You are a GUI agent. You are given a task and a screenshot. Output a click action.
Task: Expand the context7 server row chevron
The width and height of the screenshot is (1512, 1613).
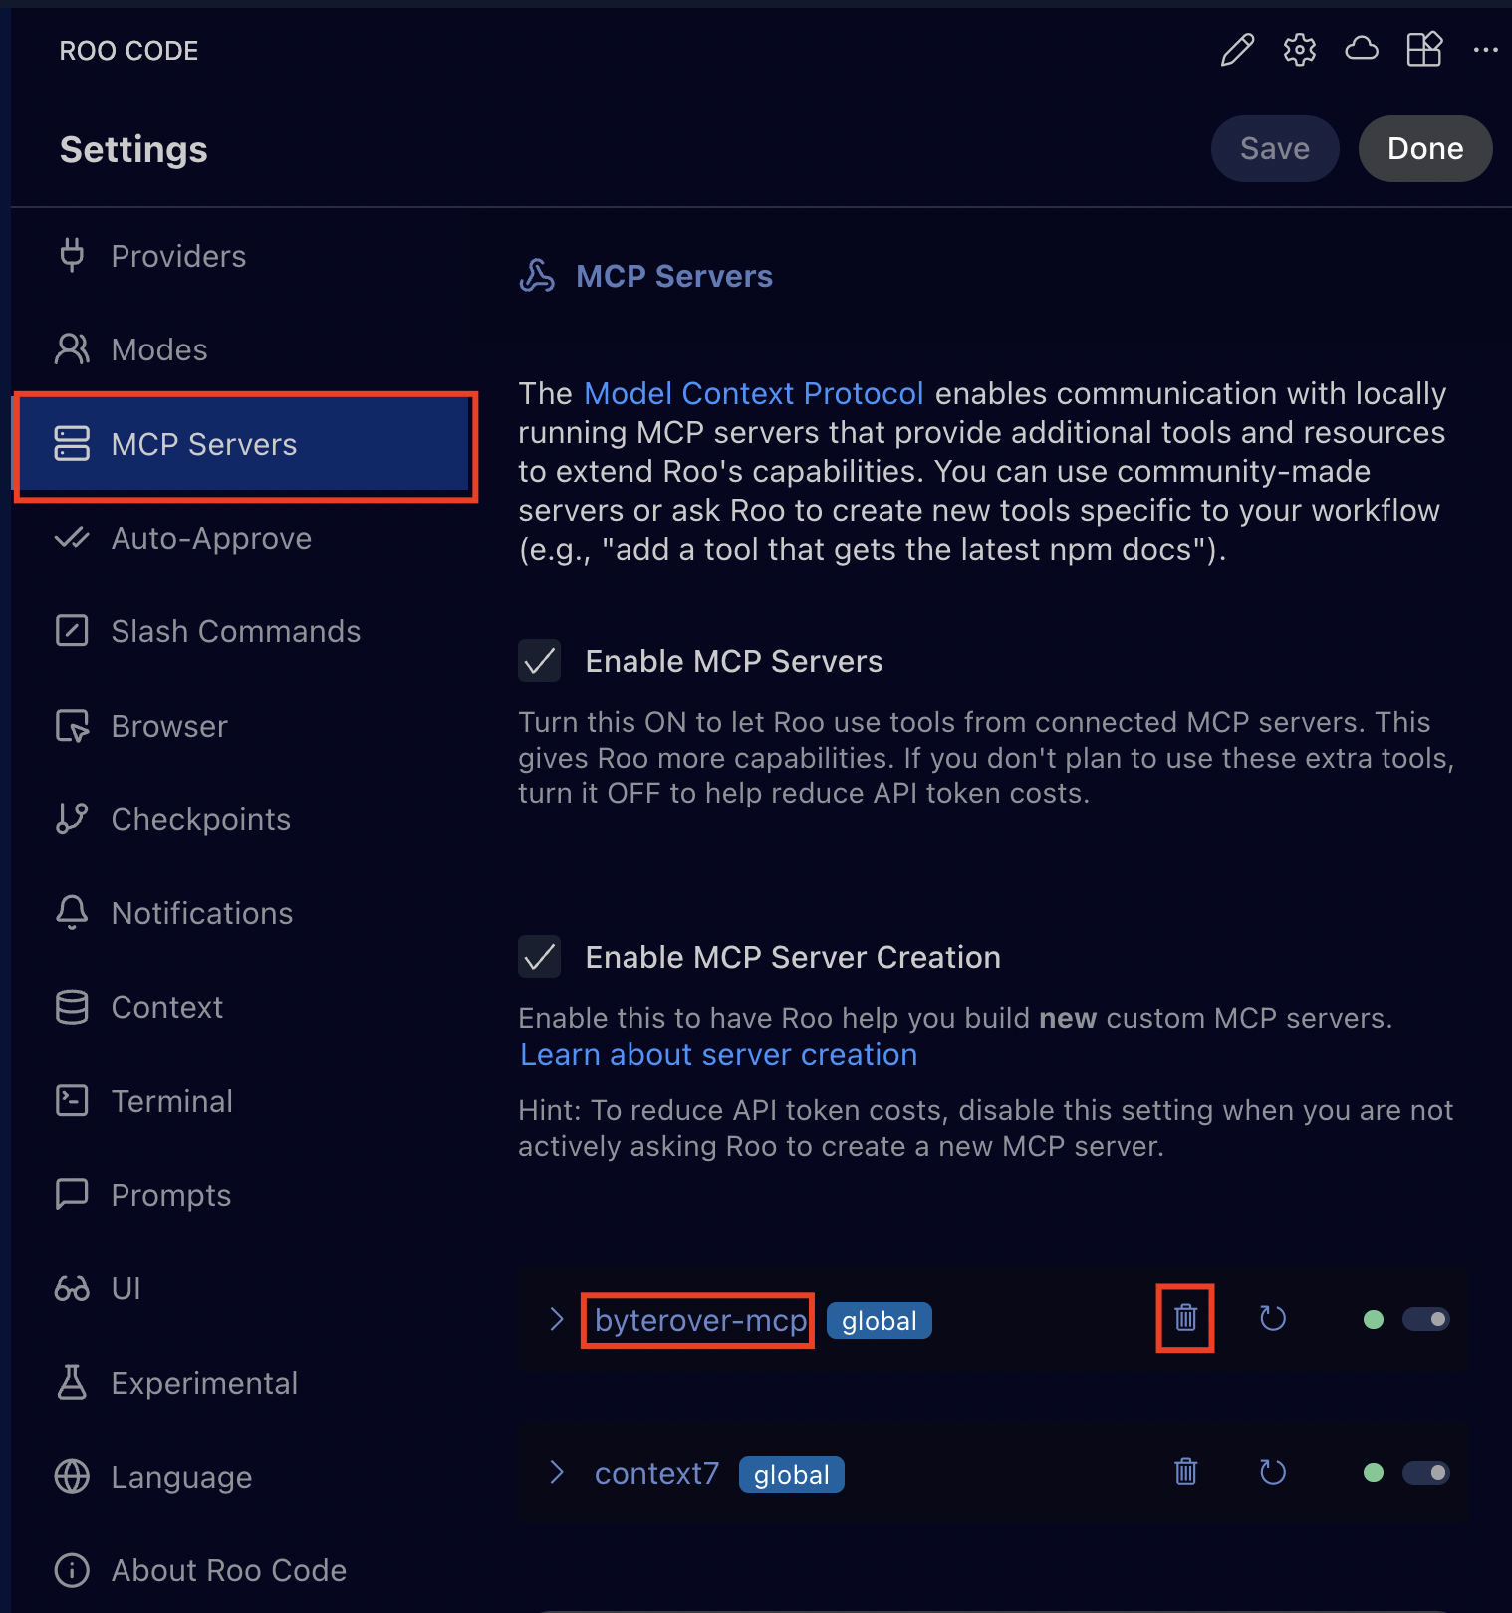point(557,1472)
